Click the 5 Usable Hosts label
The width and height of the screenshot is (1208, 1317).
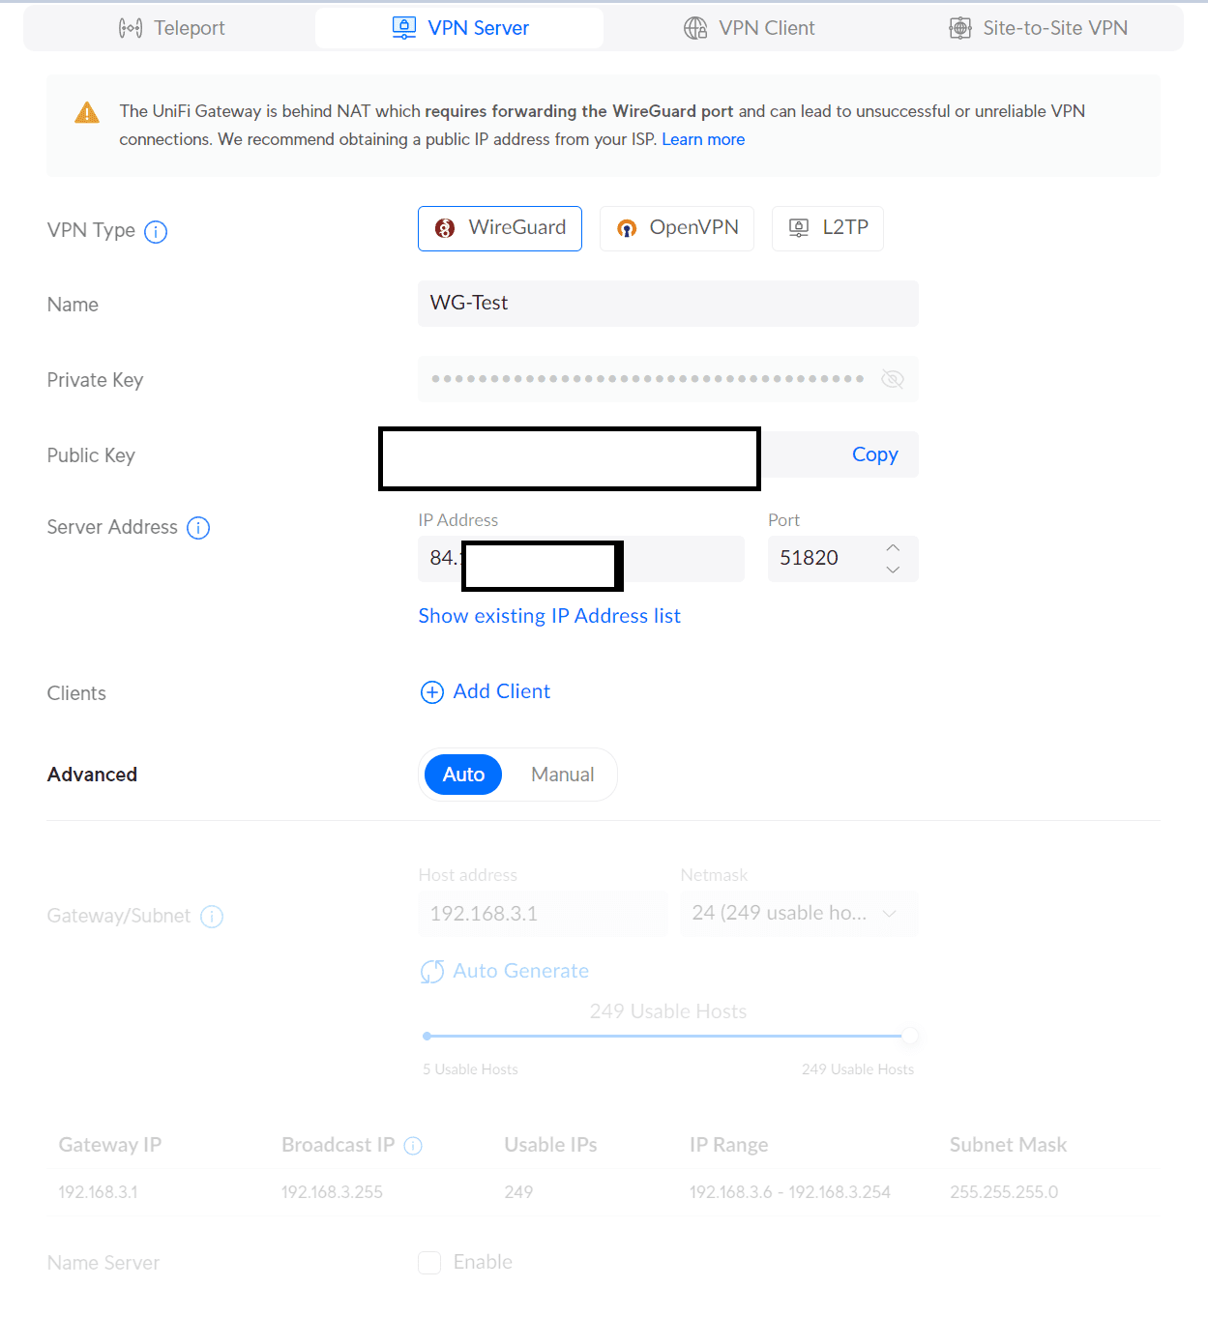pyautogui.click(x=470, y=1069)
